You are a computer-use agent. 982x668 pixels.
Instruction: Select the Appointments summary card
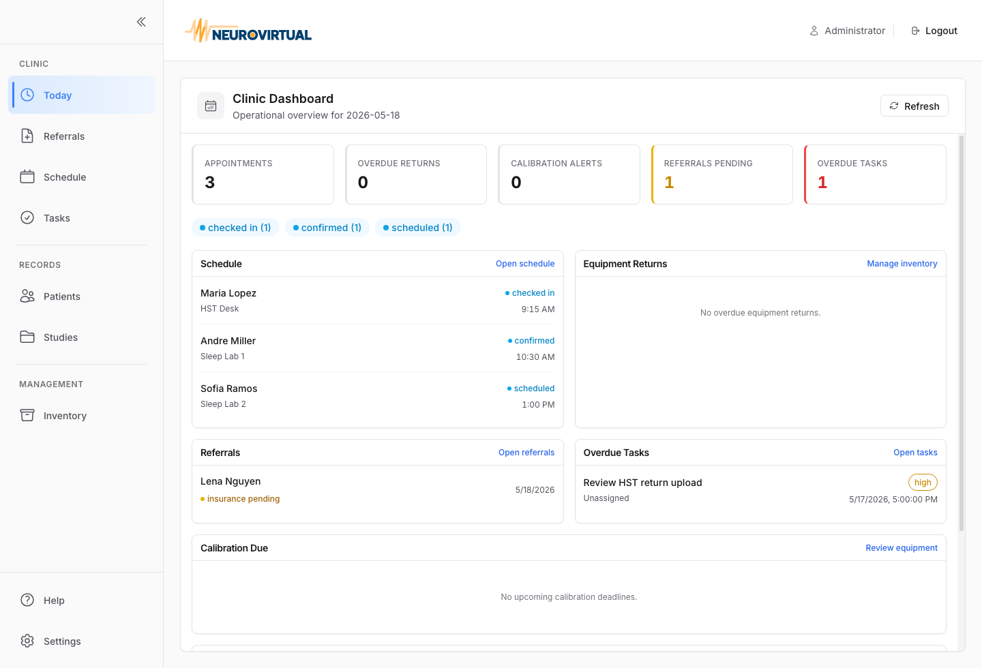click(x=263, y=174)
